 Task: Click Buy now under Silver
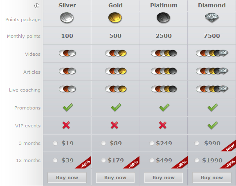(67, 177)
